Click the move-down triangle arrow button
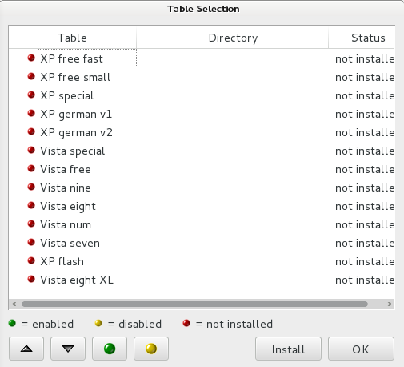 tap(68, 349)
